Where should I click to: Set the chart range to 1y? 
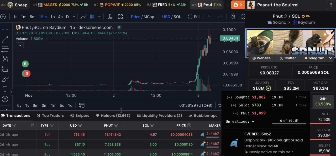coord(27,105)
